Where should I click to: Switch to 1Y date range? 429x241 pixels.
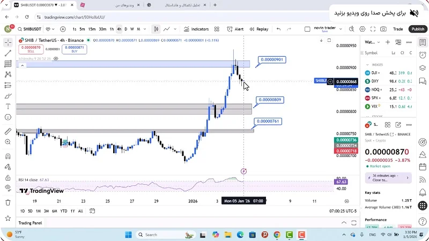72,211
